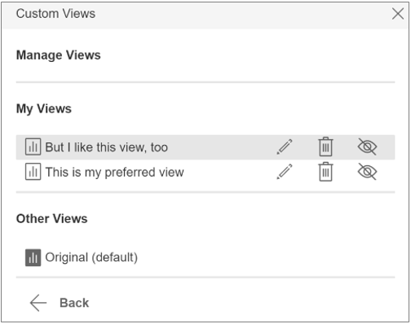The width and height of the screenshot is (411, 324).
Task: Click the 'My Views' section heading
Action: 44,109
